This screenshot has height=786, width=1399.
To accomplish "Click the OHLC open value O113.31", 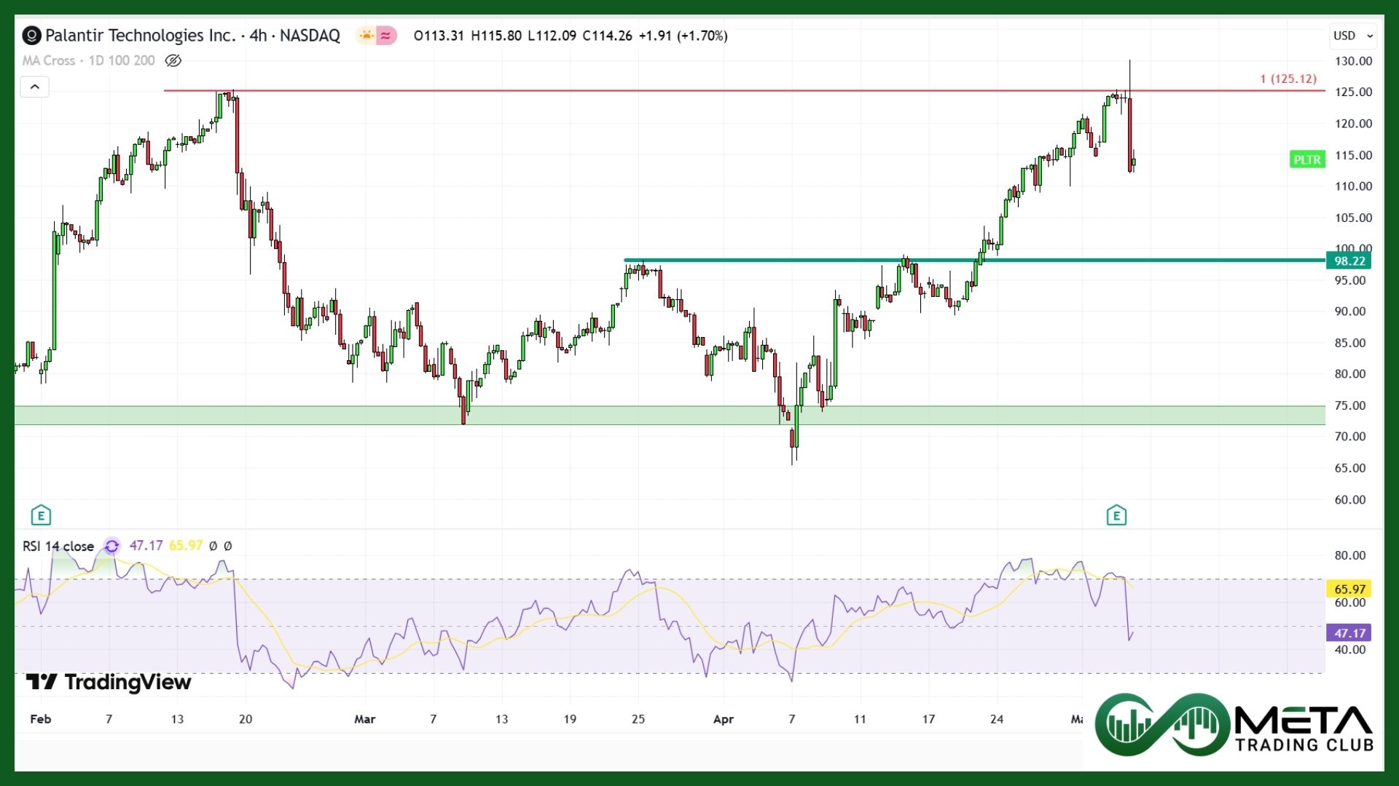I will 439,36.
